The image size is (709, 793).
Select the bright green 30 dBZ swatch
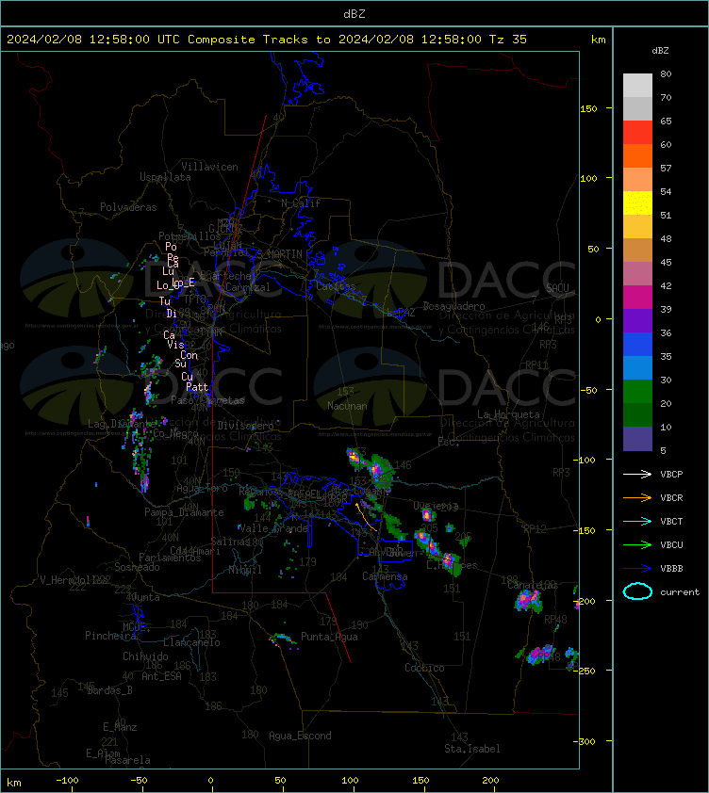[637, 391]
